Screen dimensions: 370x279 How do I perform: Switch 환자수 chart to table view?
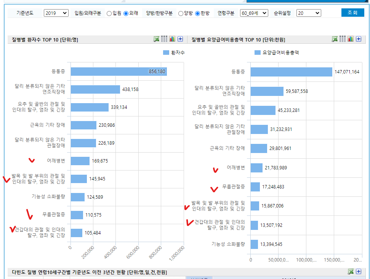click(164, 38)
